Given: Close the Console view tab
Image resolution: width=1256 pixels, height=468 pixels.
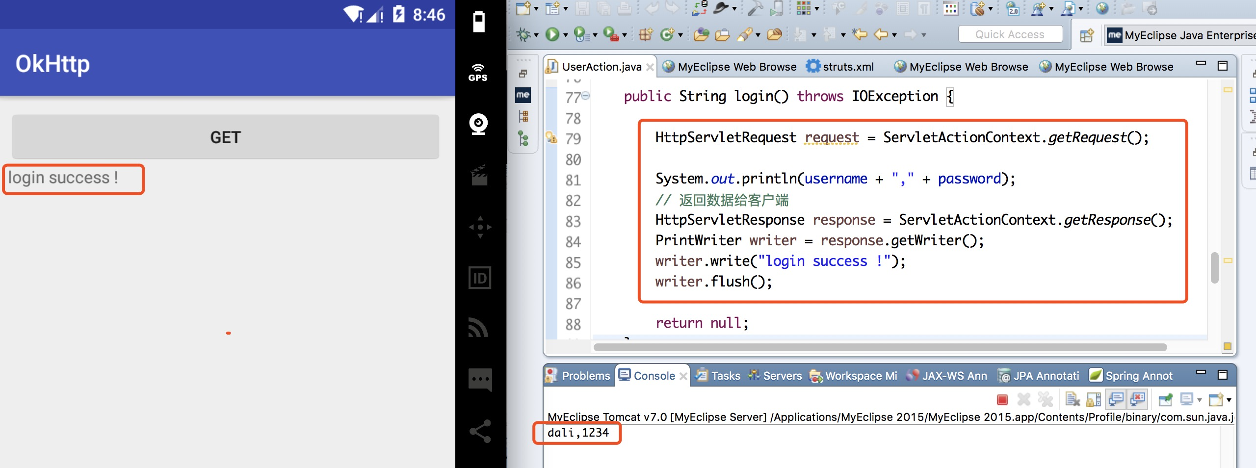Looking at the screenshot, I should pyautogui.click(x=683, y=376).
